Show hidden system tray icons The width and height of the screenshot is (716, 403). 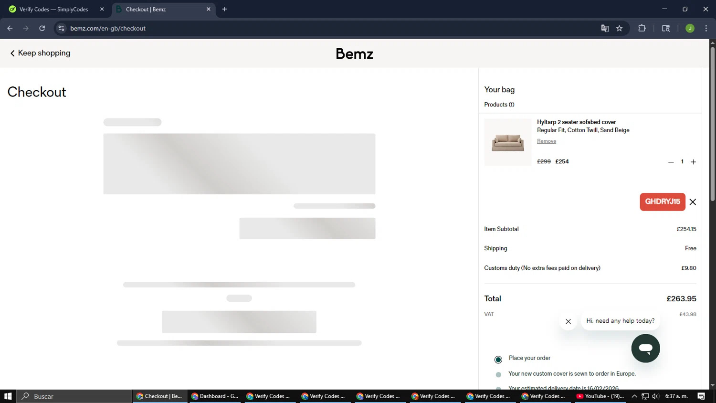(634, 396)
